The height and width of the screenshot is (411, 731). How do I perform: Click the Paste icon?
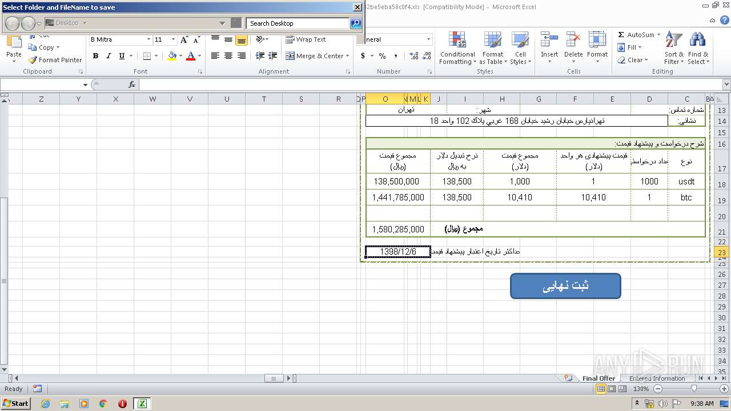14,43
